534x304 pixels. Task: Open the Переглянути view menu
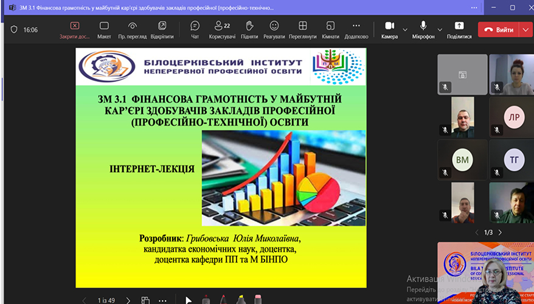pyautogui.click(x=302, y=29)
